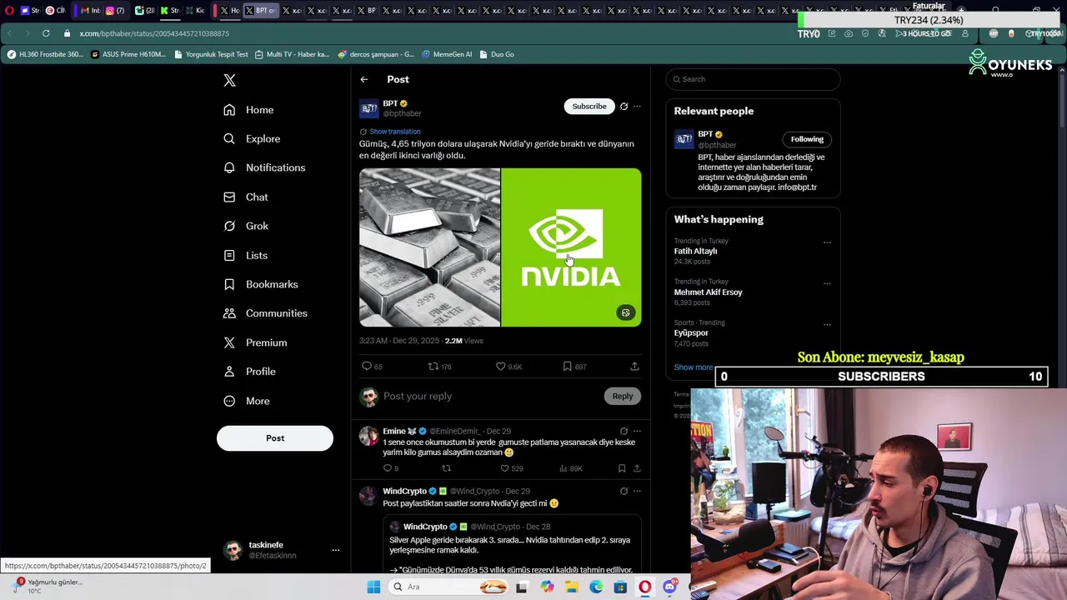Open the Windows Start menu
Viewport: 1067px width, 600px height.
[373, 587]
